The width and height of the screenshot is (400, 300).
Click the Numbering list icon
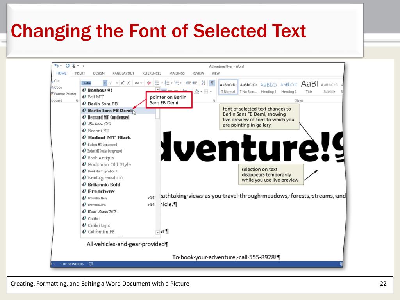167,83
